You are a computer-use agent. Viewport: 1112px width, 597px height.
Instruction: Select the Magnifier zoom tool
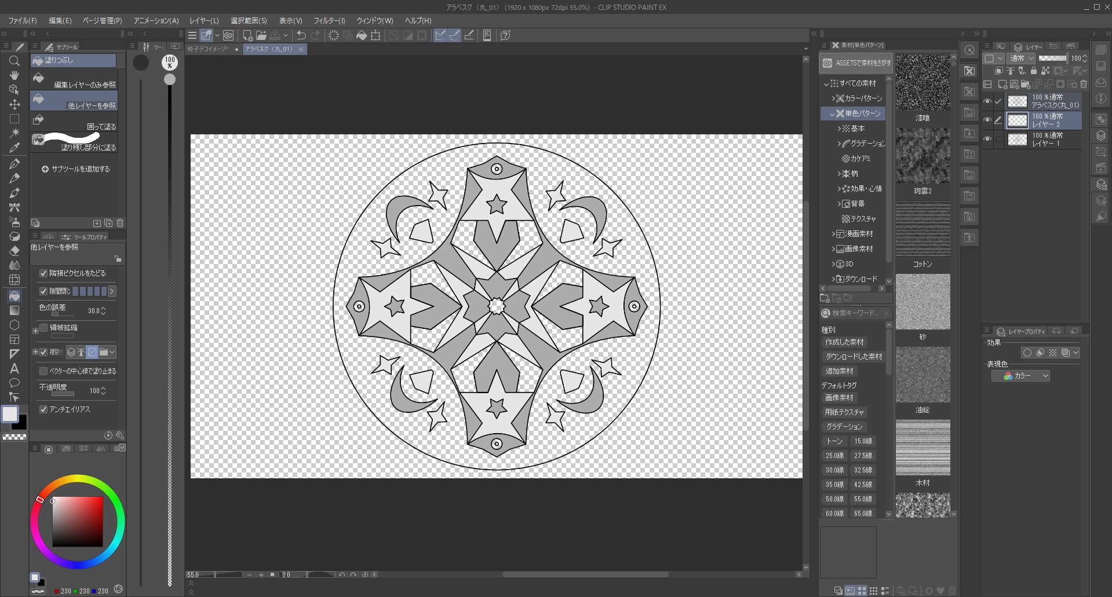click(14, 61)
